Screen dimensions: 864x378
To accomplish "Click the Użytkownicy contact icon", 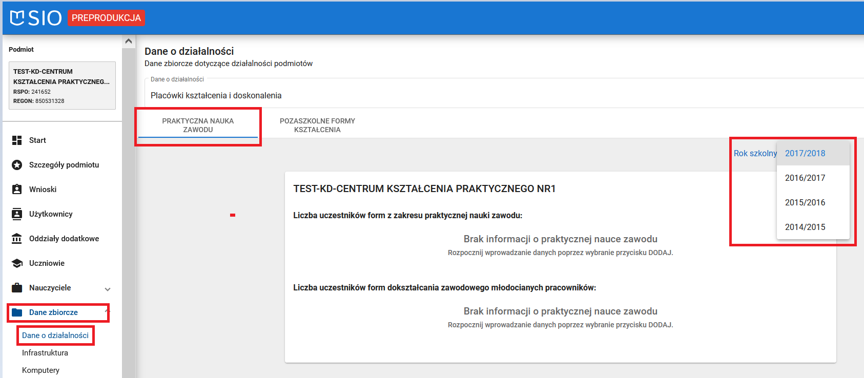I will tap(17, 214).
